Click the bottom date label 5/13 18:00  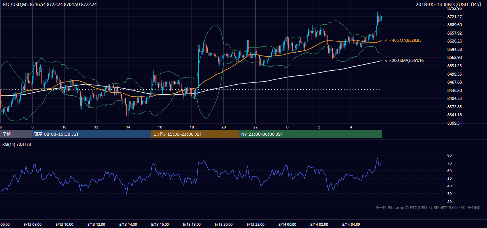click(192, 224)
